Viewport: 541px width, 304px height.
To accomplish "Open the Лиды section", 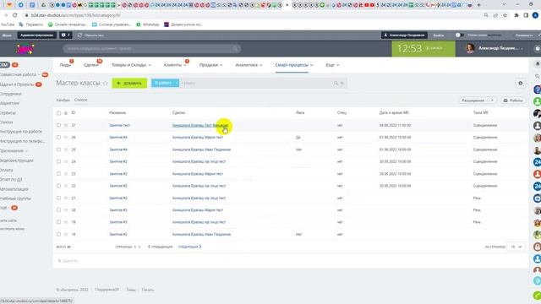I will 65,65.
